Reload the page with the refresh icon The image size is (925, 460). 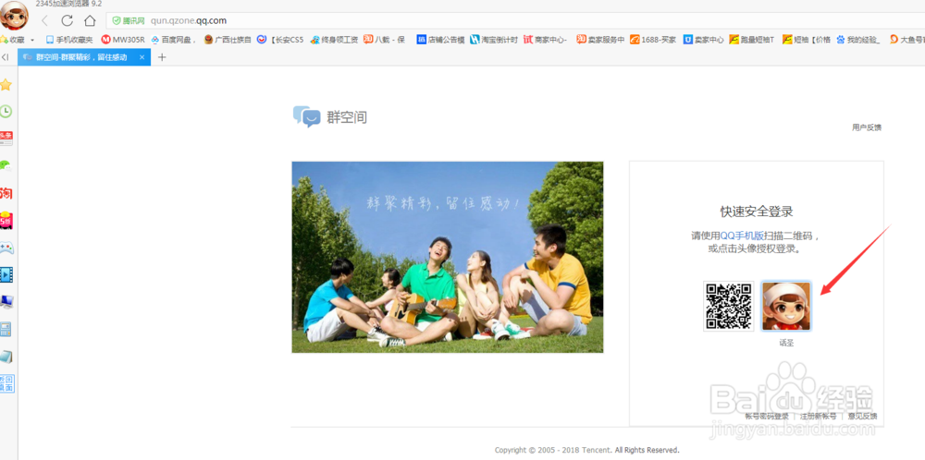click(x=68, y=20)
